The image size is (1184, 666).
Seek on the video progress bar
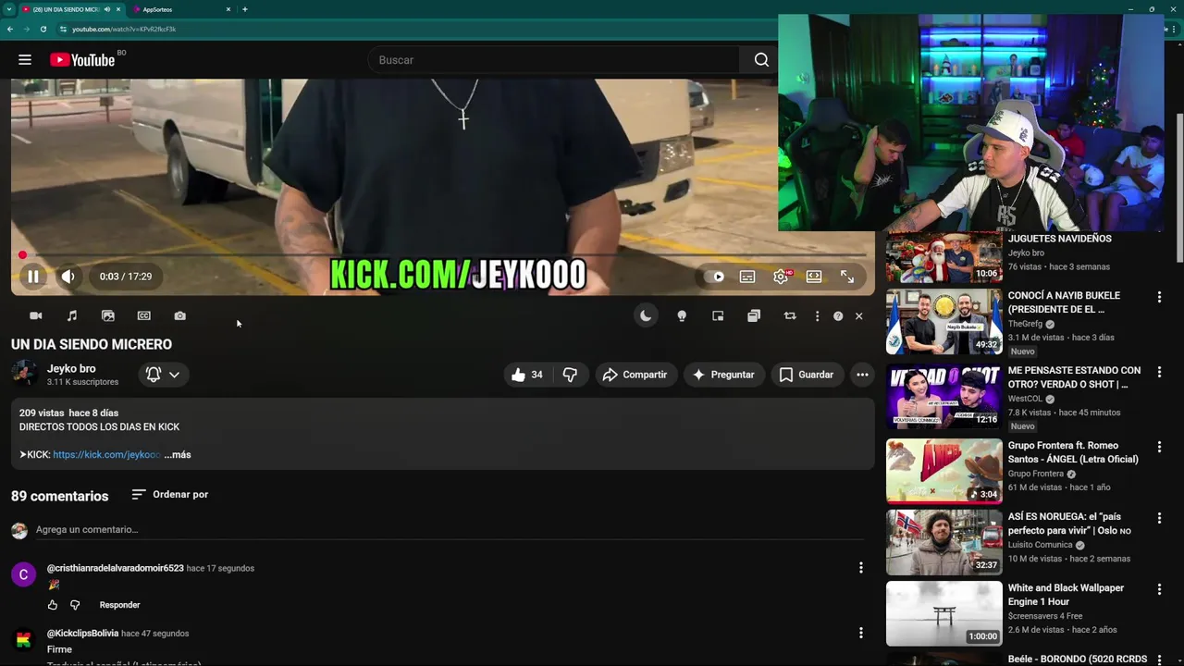[442, 255]
